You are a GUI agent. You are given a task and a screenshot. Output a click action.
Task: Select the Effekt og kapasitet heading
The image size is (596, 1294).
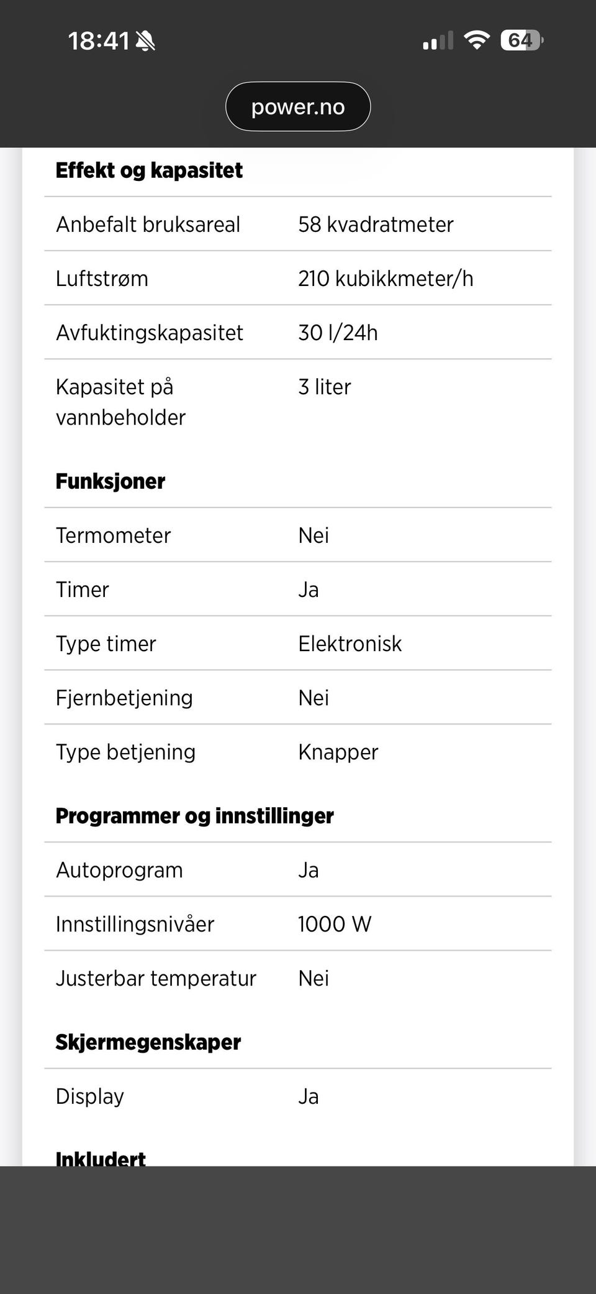[149, 170]
